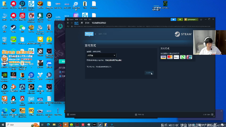Image resolution: width=226 pixels, height=127 pixels.
Task: Open WeChat desktop shortcut
Action: point(22,29)
